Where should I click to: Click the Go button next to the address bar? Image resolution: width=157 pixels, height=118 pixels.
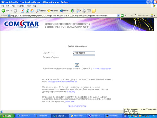(123, 16)
